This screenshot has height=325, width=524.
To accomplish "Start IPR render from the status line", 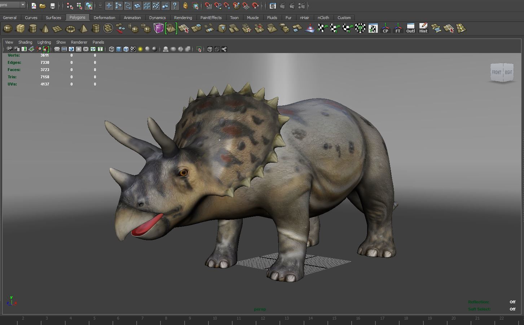I will pyautogui.click(x=292, y=6).
